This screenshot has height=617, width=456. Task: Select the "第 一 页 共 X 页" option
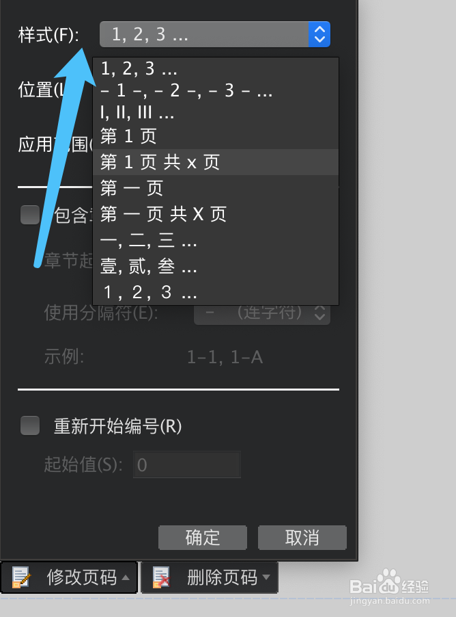(216, 214)
